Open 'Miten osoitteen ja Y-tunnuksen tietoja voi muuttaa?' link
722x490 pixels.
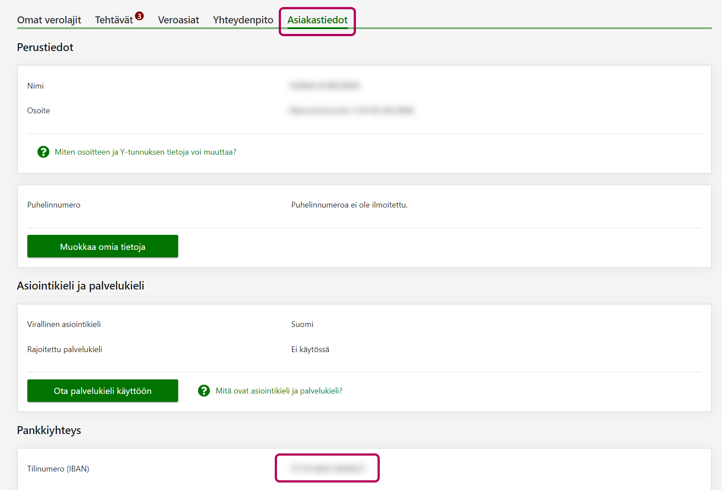(x=145, y=152)
